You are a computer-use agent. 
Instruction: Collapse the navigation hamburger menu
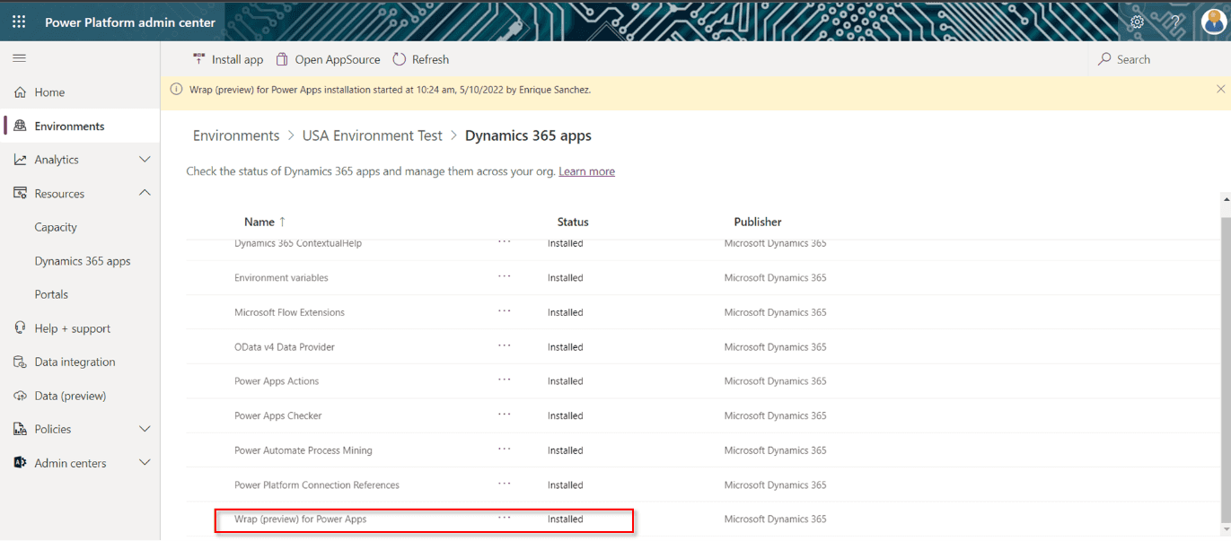point(19,58)
